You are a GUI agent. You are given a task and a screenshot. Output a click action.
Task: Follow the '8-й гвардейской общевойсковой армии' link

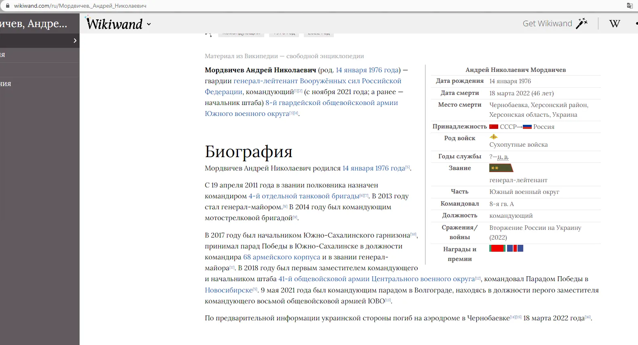point(331,103)
